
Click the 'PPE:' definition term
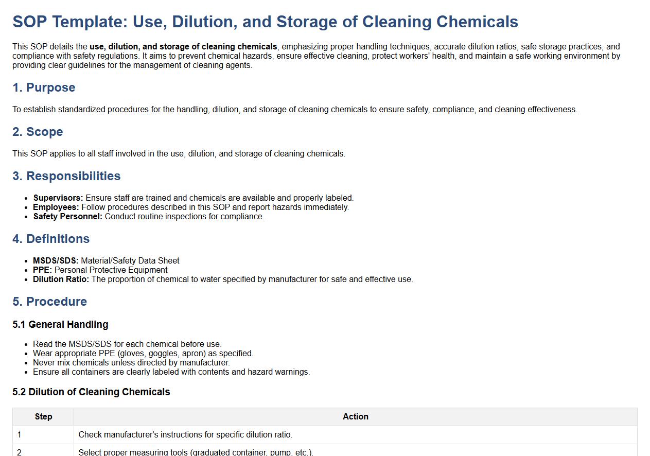43,270
